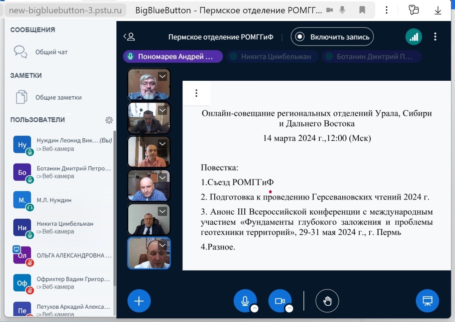Click the Мі avatar of М.Л. Нуждин
The height and width of the screenshot is (322, 455).
pos(22,200)
